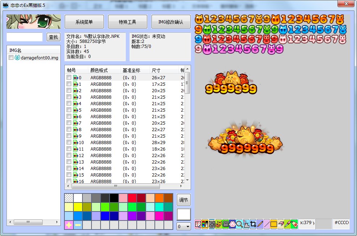Select the pink paw print tool
Image resolution: width=357 pixels, height=236 pixels.
point(233,224)
